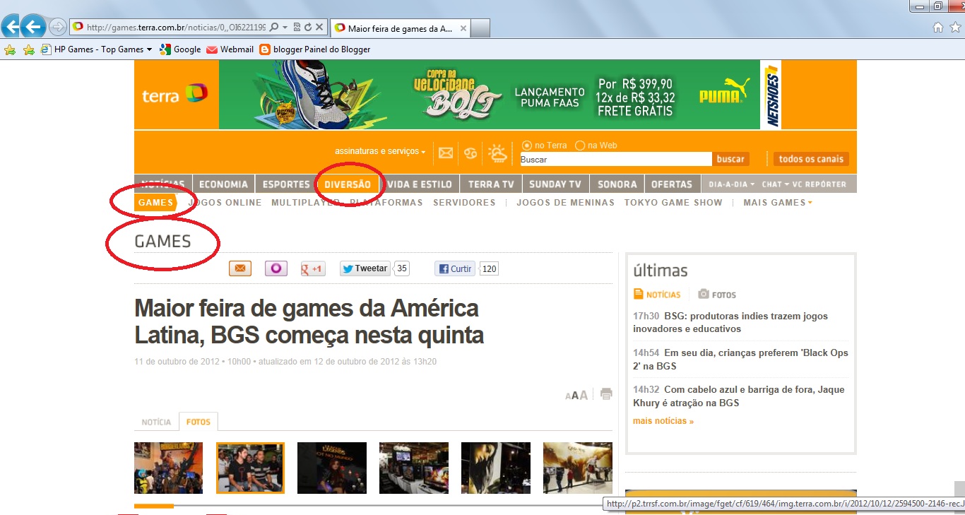The image size is (965, 515).
Task: Open the weather forecast sun-cloud icon
Action: pyautogui.click(x=497, y=153)
